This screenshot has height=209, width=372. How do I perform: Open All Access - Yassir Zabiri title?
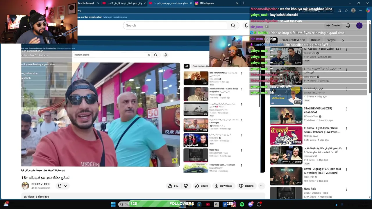coord(323,49)
